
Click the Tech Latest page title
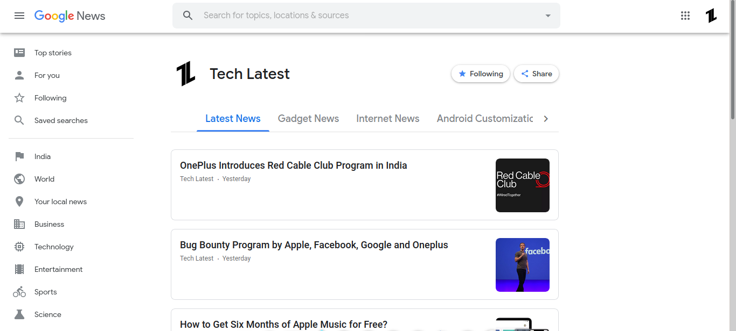[249, 74]
